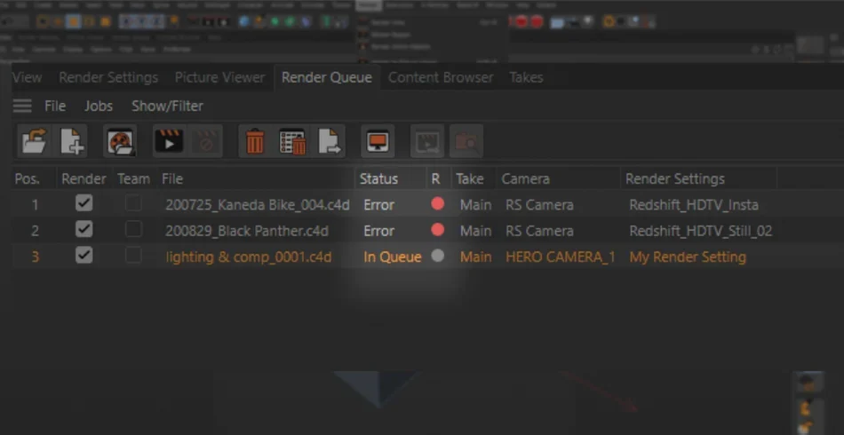Click the Render column header
844x435 pixels.
[x=84, y=179]
